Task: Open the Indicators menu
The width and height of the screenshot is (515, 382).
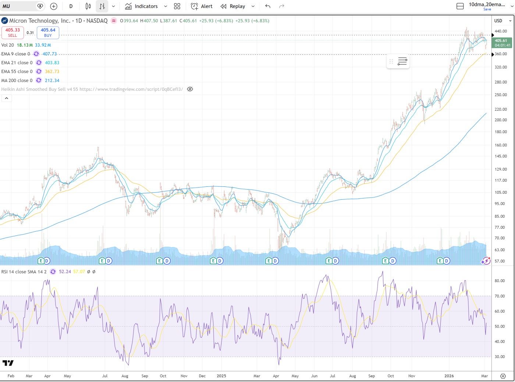Action: 142,6
